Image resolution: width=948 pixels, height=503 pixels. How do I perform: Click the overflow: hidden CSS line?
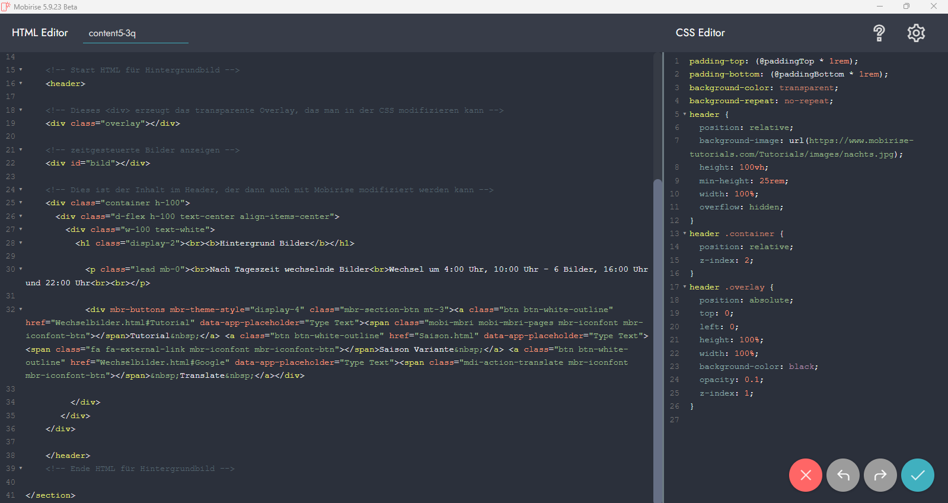[x=741, y=207]
